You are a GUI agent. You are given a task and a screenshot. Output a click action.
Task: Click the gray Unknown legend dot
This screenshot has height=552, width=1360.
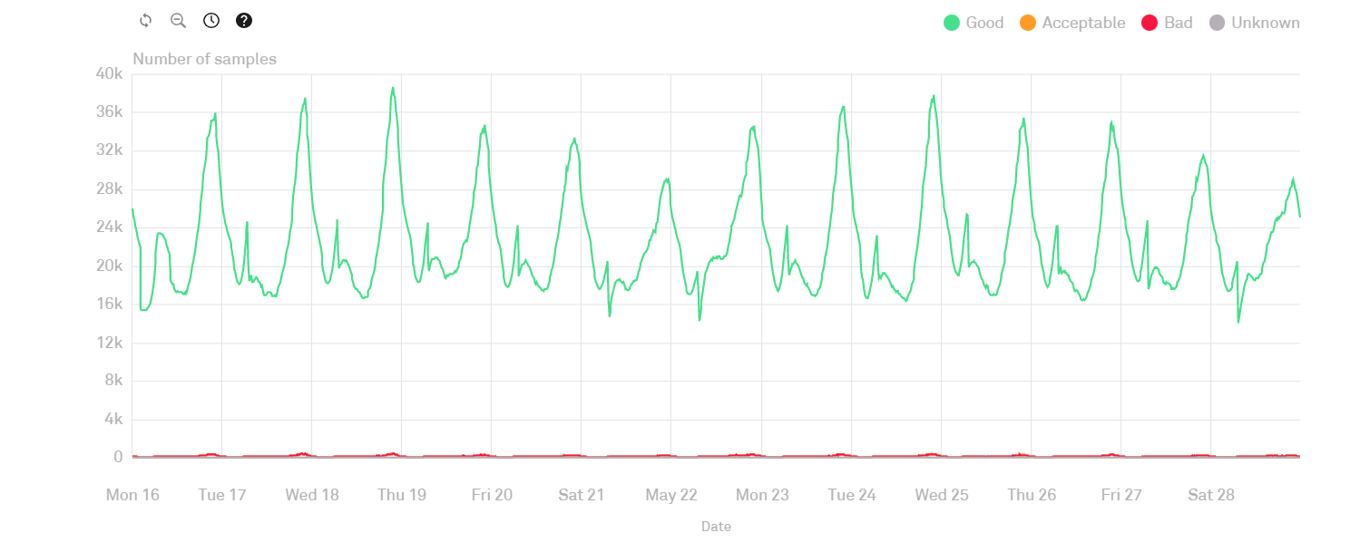[x=1218, y=23]
